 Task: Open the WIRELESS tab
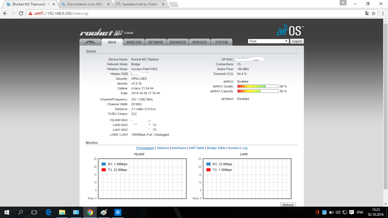[134, 42]
